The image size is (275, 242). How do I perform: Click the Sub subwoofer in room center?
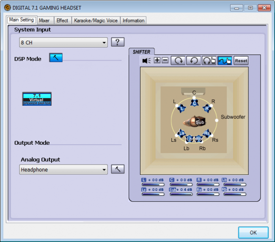200,122
